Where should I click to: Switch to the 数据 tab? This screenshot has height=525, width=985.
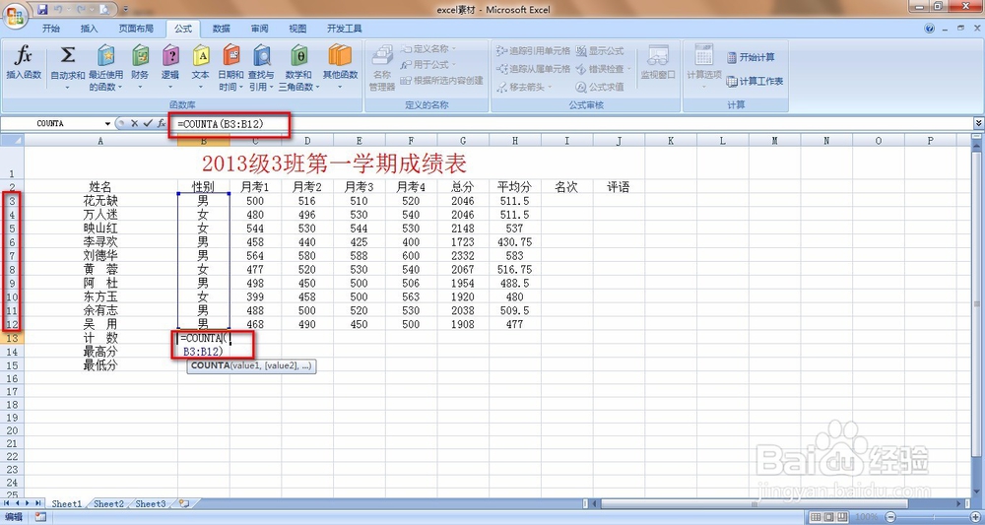point(221,29)
